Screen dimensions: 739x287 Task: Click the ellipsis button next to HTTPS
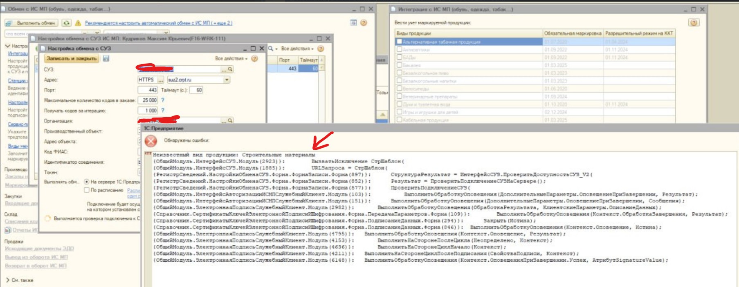pyautogui.click(x=161, y=80)
